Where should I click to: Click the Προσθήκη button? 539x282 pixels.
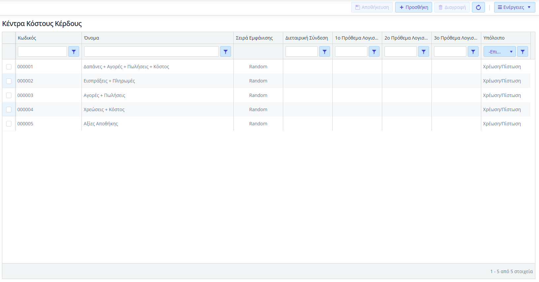(413, 7)
